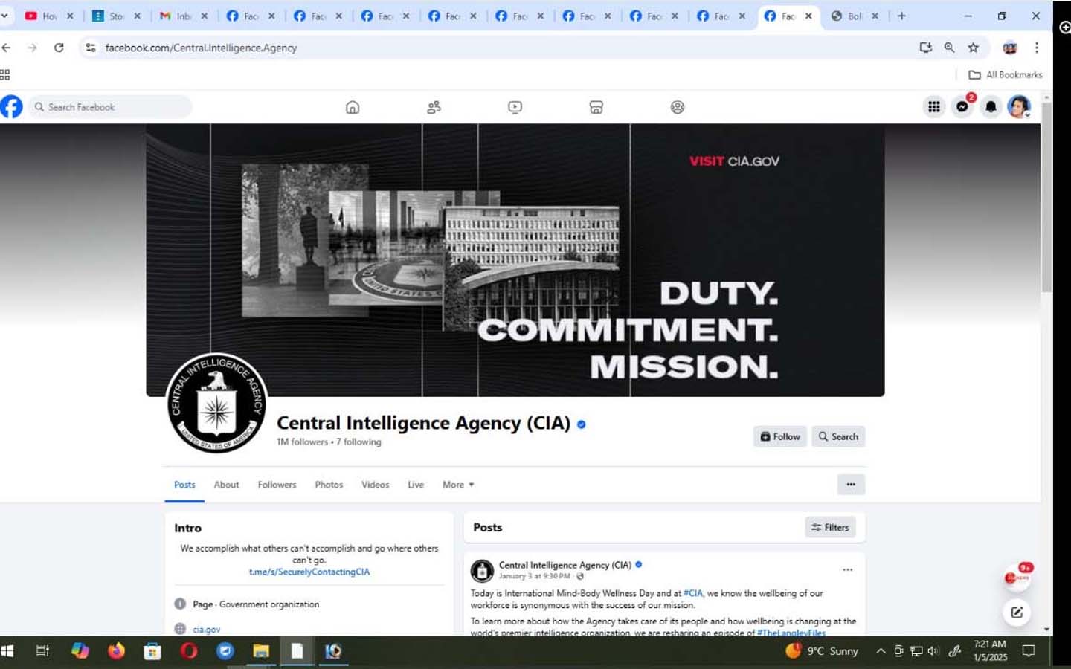This screenshot has height=669, width=1071.
Task: Go to the Facebook Home feed icon
Action: [353, 107]
